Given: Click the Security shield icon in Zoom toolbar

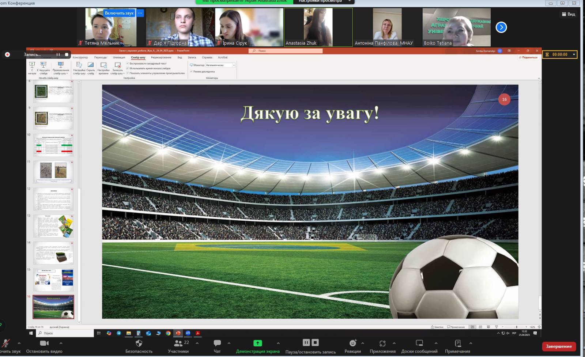Looking at the screenshot, I should tap(139, 343).
